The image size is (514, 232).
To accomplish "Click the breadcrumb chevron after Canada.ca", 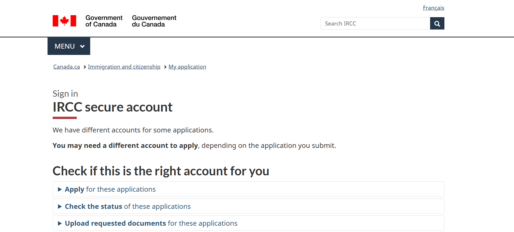I will click(85, 67).
